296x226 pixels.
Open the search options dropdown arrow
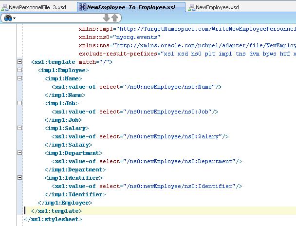coord(15,19)
